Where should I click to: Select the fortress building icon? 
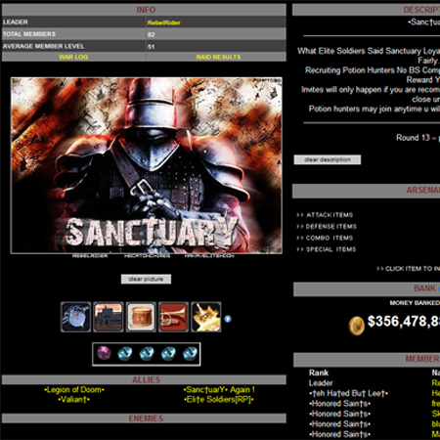coord(109,317)
